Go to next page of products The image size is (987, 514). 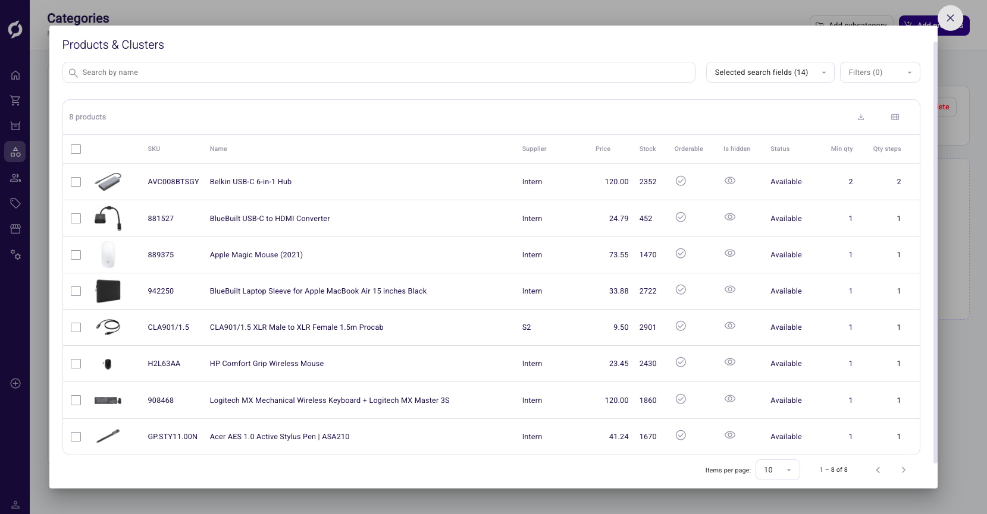(x=903, y=470)
